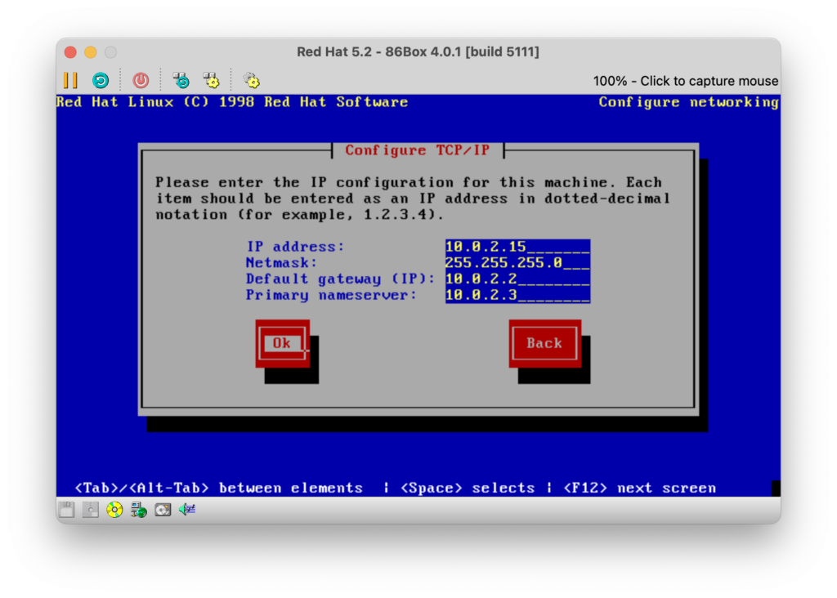This screenshot has width=837, height=598.
Task: Click the network status icon
Action: coord(139,510)
